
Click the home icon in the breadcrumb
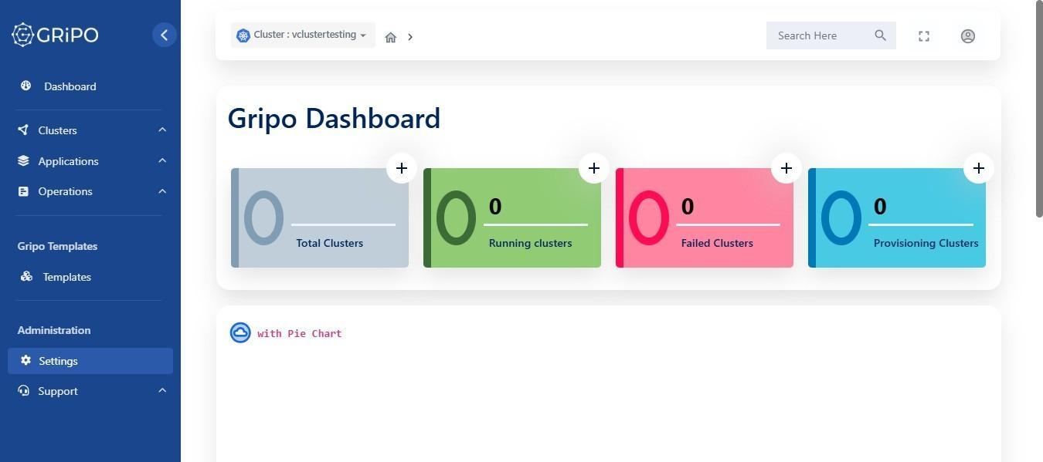(391, 37)
